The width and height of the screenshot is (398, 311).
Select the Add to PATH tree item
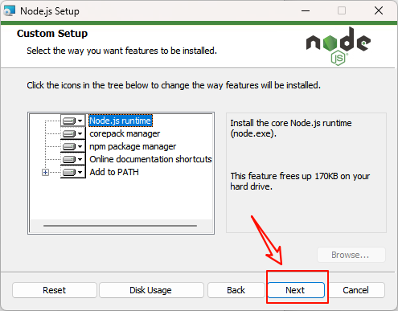pos(114,172)
